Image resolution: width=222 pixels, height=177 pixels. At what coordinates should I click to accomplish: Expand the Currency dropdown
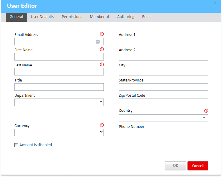point(59,132)
